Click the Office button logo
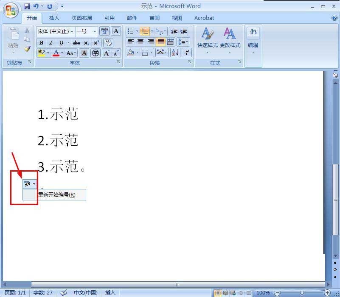 point(11,11)
